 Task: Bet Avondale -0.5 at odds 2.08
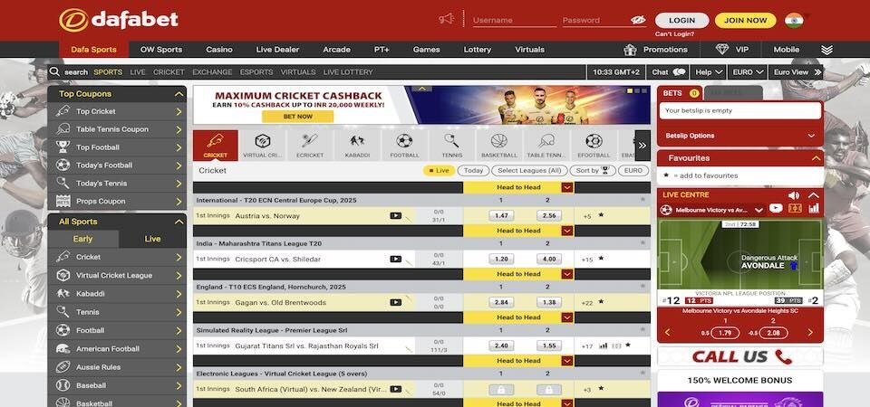point(773,334)
